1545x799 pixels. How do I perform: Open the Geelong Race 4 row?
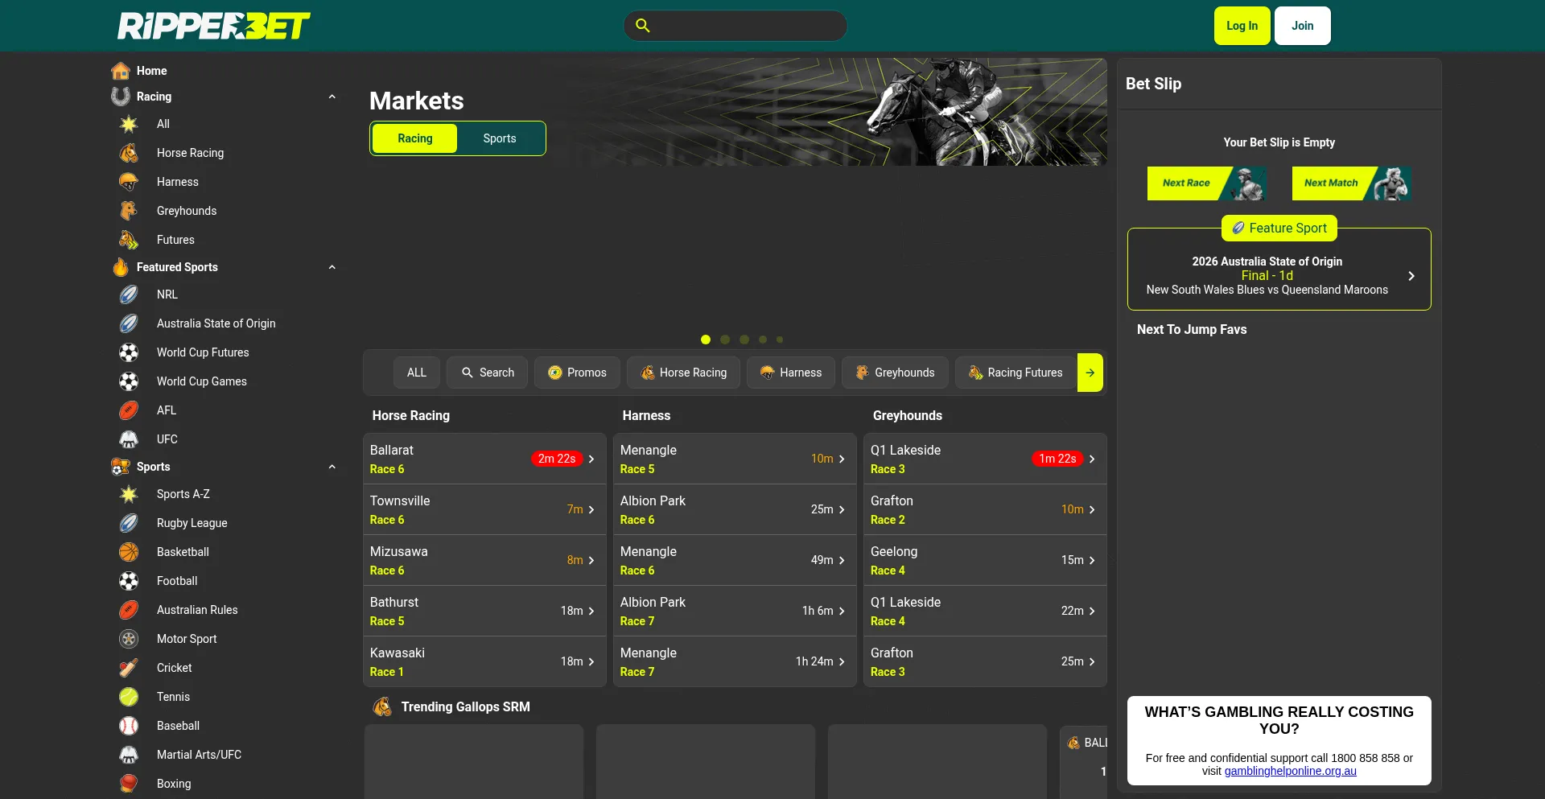pos(985,560)
